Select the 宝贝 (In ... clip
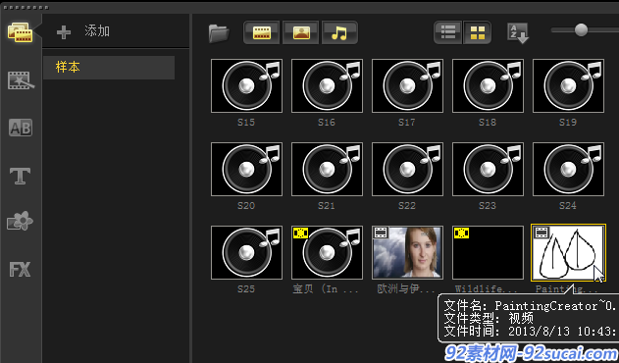 (327, 253)
